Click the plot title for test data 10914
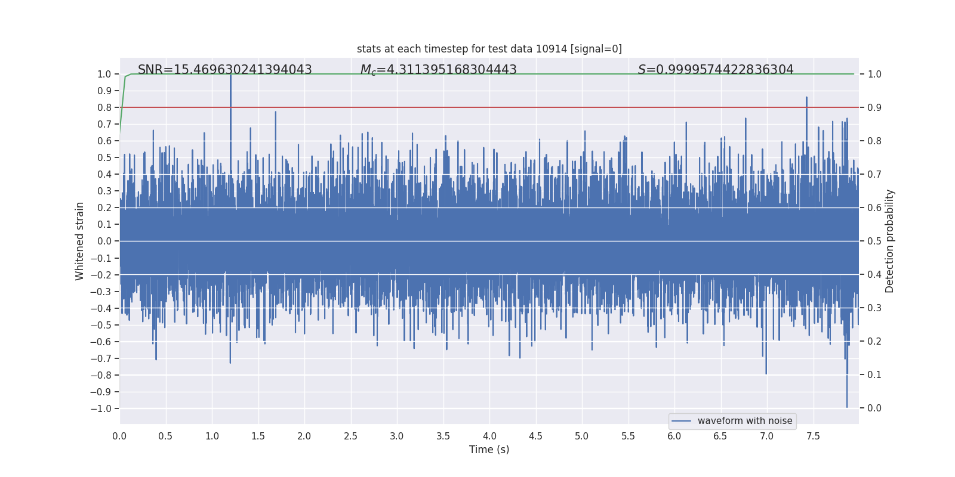The width and height of the screenshot is (955, 477). coord(489,49)
